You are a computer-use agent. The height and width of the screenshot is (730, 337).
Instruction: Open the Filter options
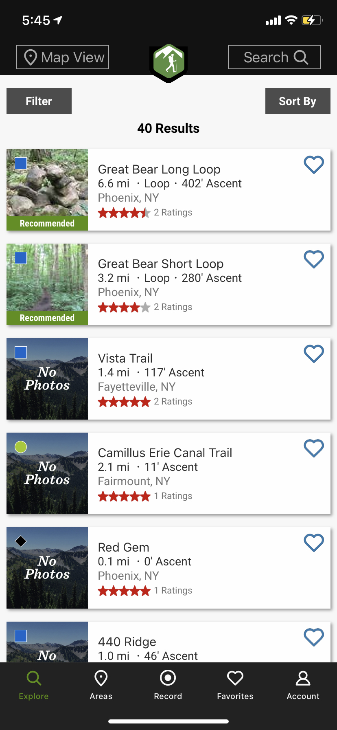39,101
